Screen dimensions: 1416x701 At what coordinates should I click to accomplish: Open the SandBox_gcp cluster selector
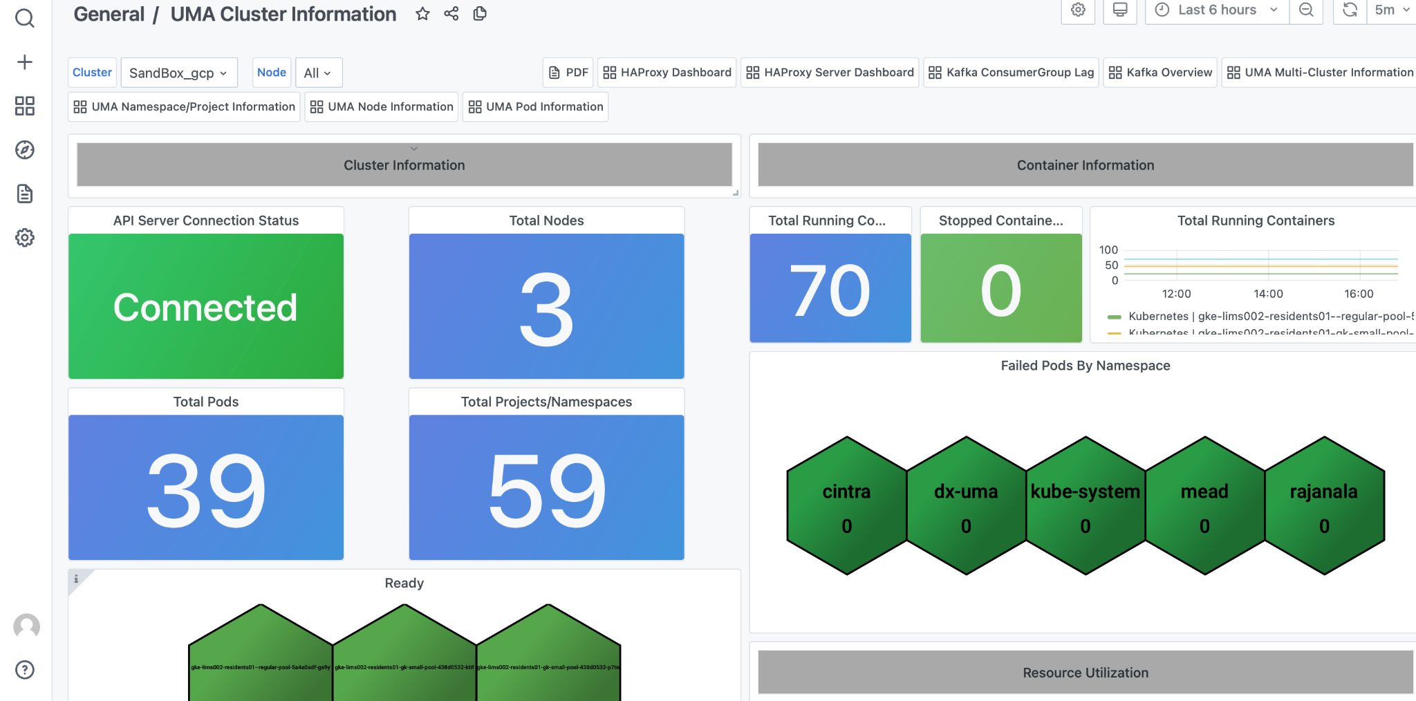tap(179, 72)
